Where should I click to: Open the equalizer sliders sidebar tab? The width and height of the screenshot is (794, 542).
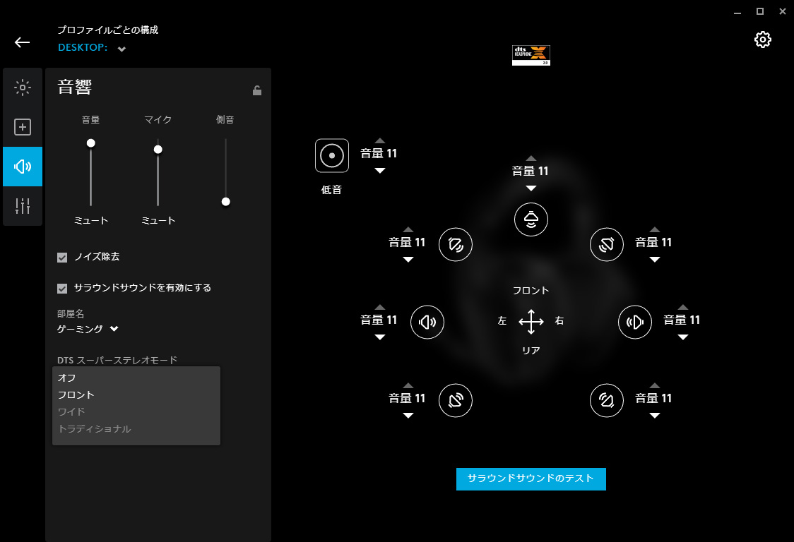(x=23, y=206)
